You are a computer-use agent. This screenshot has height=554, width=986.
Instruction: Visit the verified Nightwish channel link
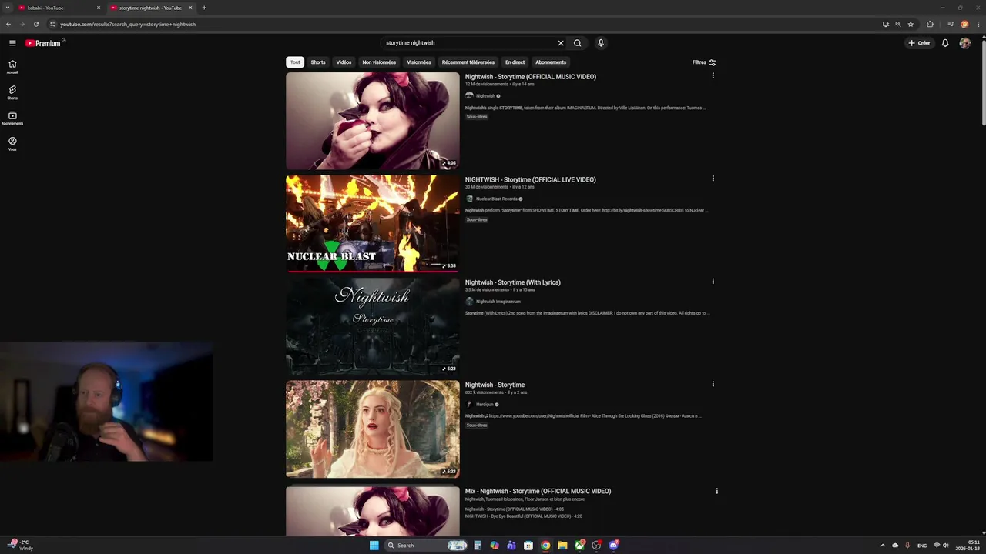[x=485, y=96]
